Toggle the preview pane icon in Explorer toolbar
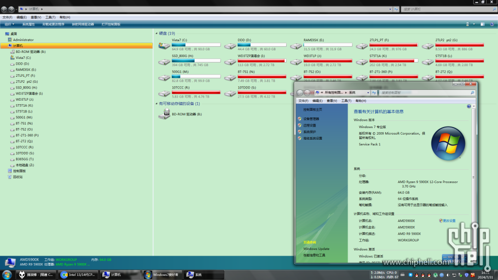The height and width of the screenshot is (280, 498). (482, 24)
